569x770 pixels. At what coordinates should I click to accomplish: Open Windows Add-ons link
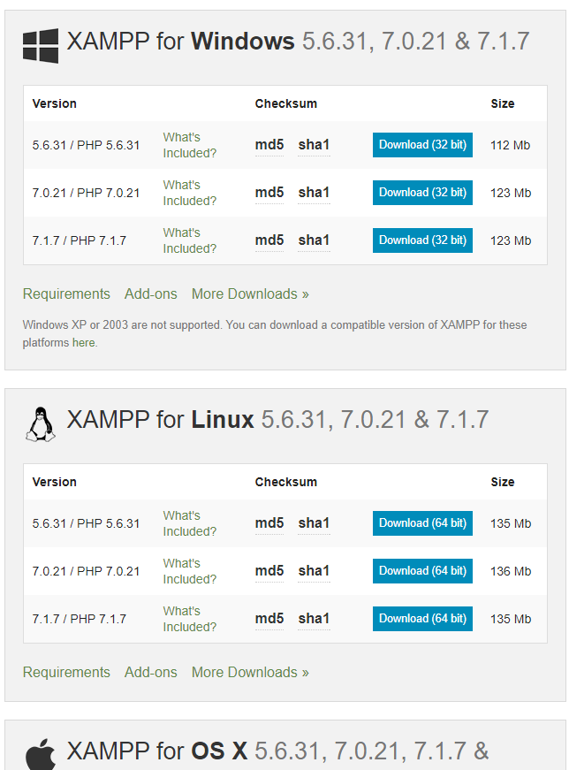[151, 294]
